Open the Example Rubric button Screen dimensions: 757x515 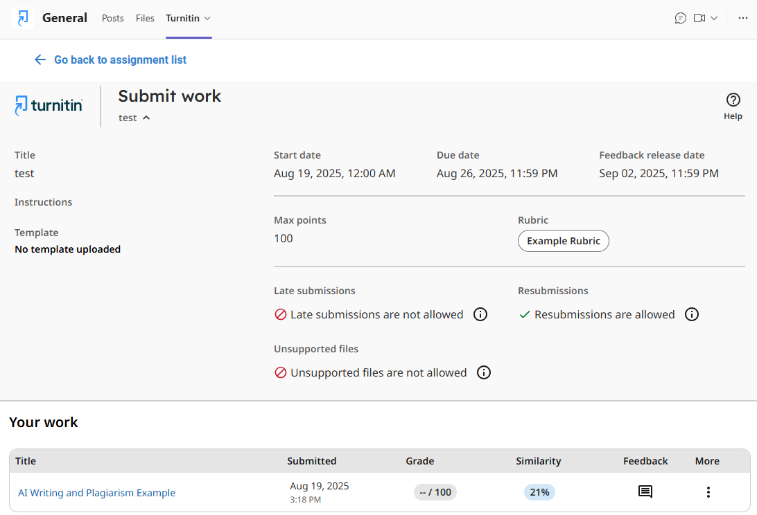click(564, 241)
